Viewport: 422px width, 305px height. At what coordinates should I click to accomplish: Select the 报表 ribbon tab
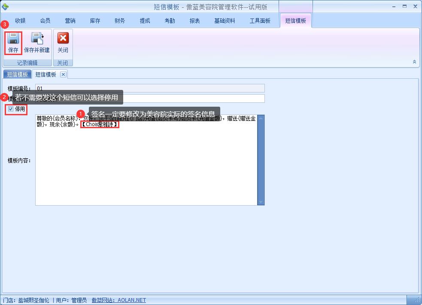194,21
